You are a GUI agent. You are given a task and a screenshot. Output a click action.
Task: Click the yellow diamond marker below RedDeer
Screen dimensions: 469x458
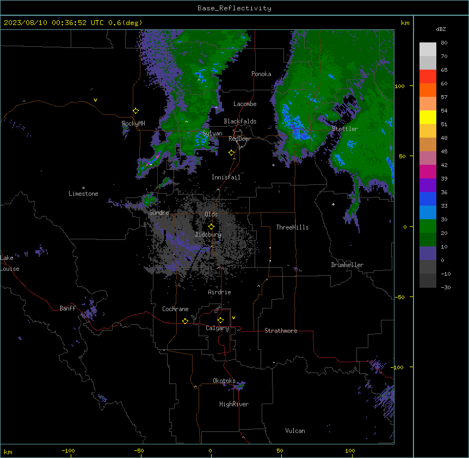(x=232, y=153)
